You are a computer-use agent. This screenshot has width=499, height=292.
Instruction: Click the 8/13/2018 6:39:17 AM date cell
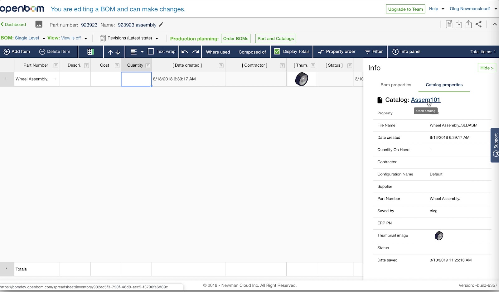point(188,79)
